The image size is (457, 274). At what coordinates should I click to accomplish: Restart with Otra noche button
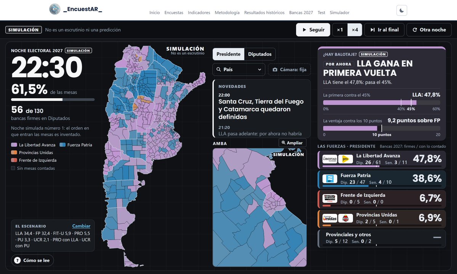point(429,30)
